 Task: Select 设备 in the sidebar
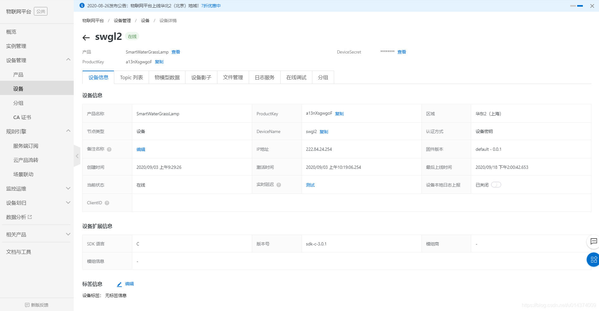[37, 89]
